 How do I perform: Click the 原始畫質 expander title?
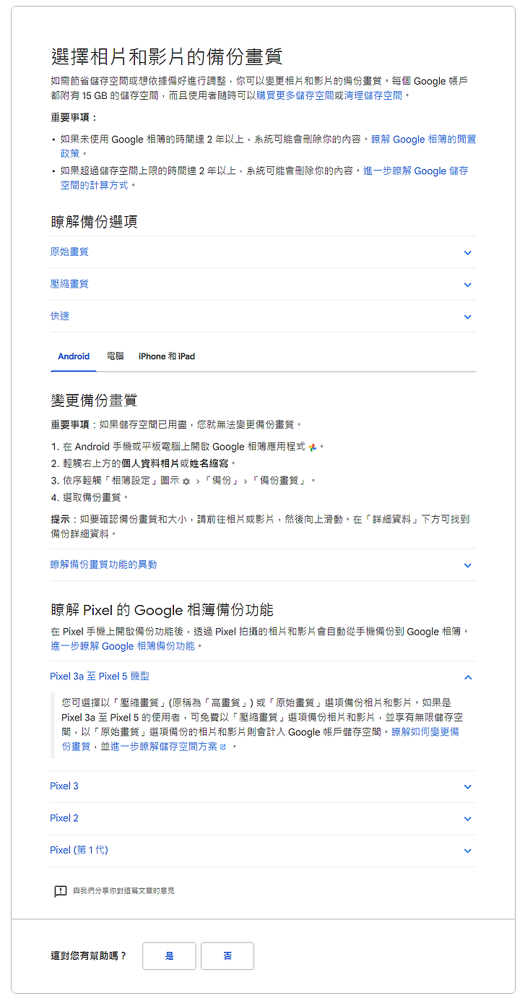[x=69, y=252]
